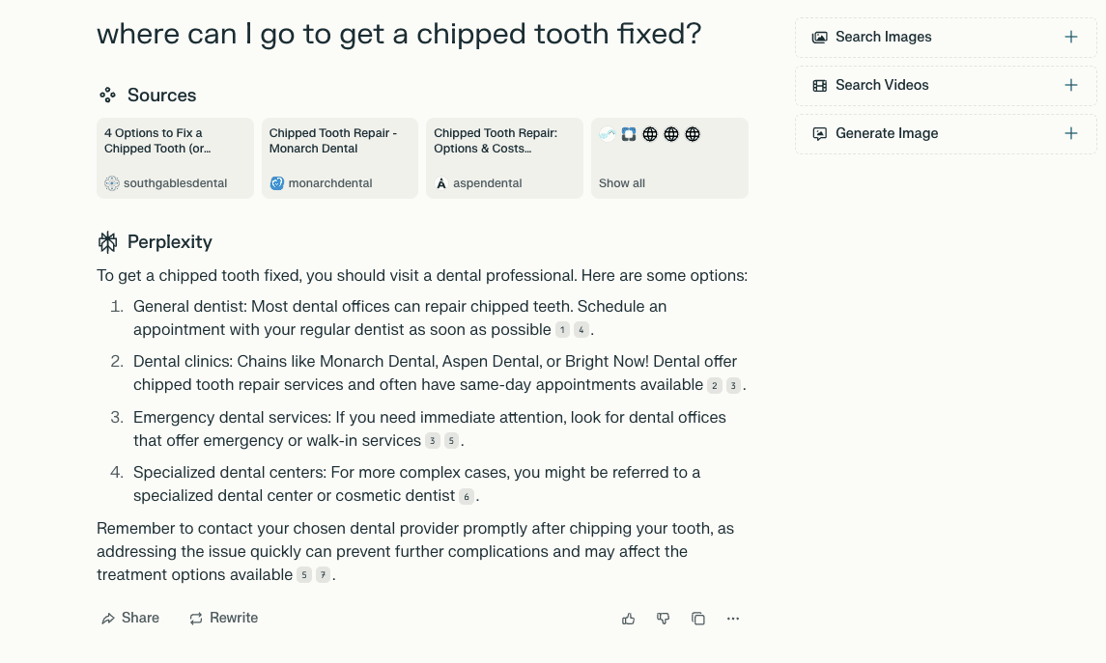Open the southgablesdental source card
Screen dimensions: 1106x663
click(175, 158)
